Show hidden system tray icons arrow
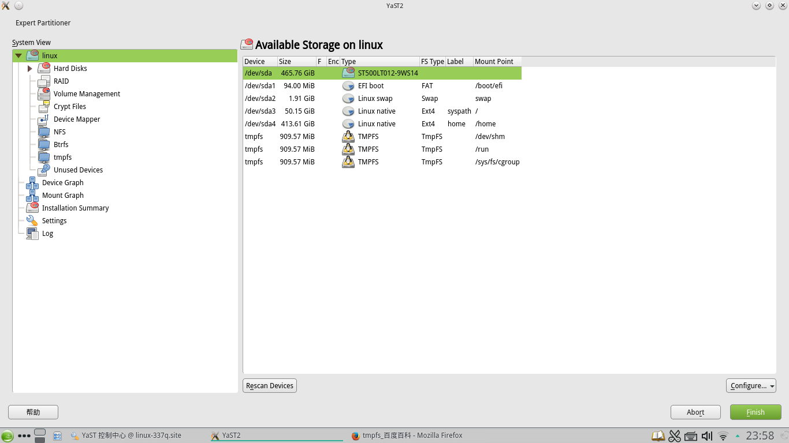Viewport: 789px width, 443px height. pos(738,436)
